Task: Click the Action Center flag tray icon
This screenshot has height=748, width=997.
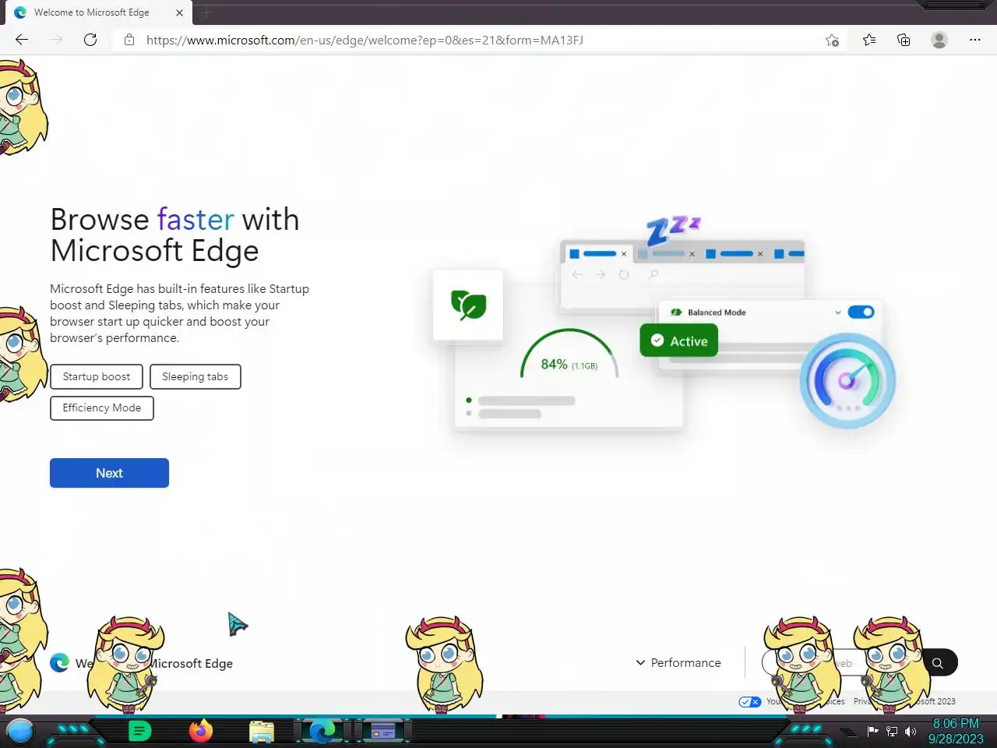Action: click(872, 731)
